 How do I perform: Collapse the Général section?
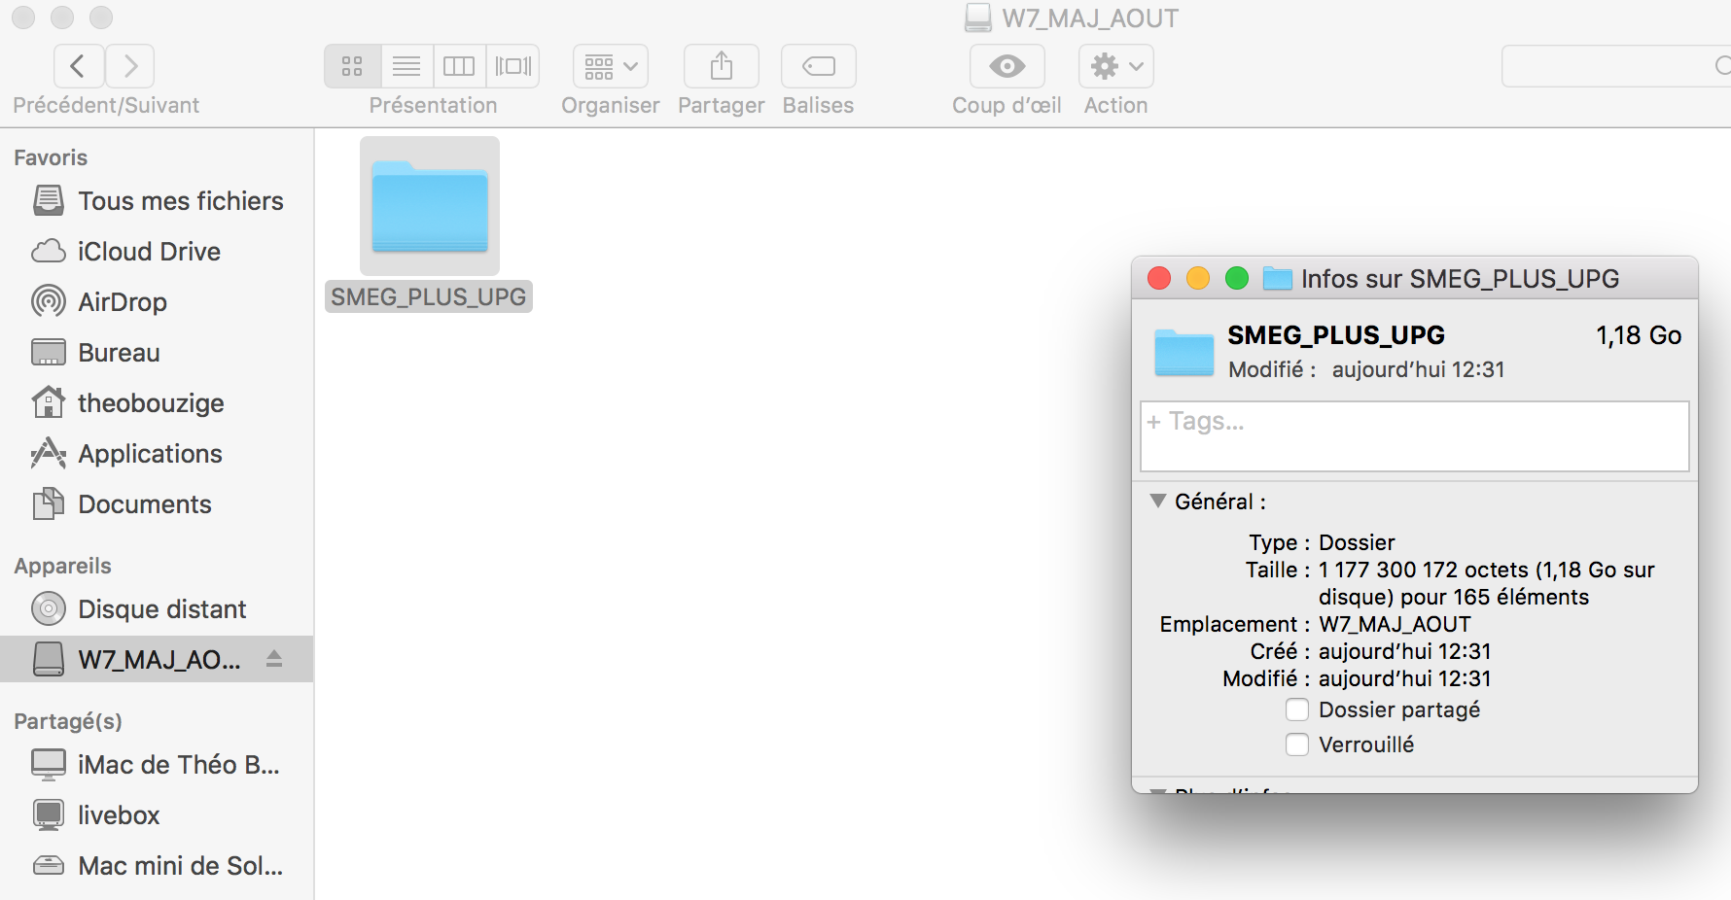point(1157,502)
